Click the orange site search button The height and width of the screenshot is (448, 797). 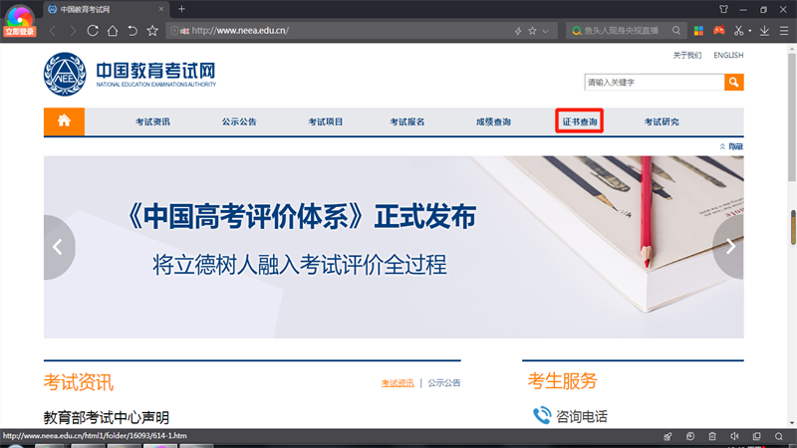point(734,83)
